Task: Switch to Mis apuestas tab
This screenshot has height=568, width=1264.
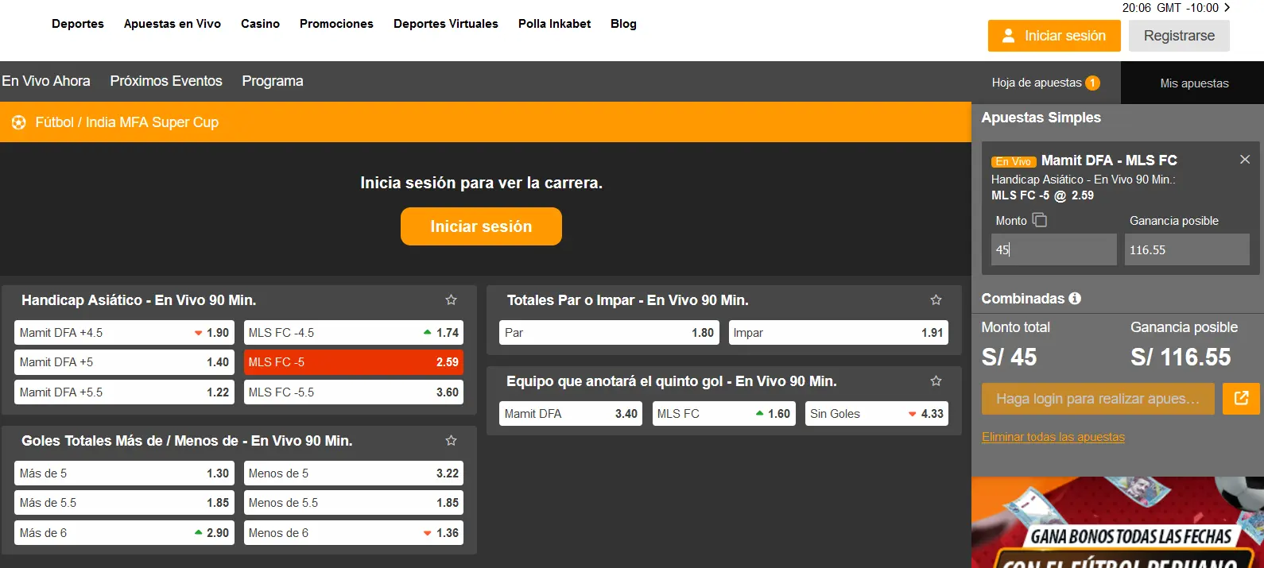Action: click(x=1193, y=83)
